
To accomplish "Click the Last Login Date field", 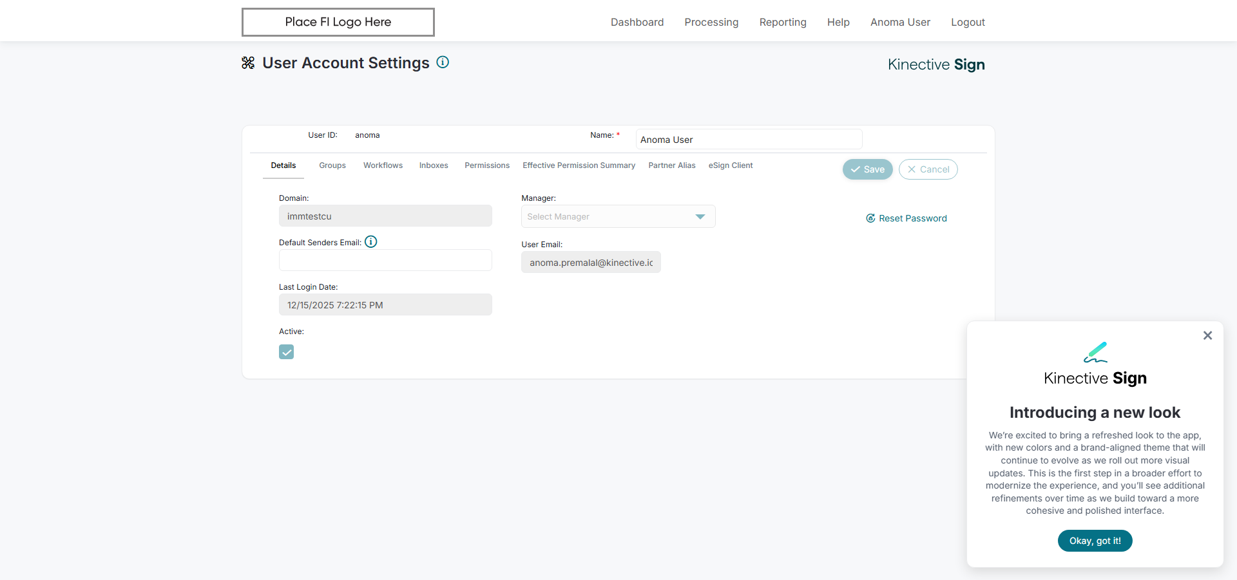I will [385, 304].
